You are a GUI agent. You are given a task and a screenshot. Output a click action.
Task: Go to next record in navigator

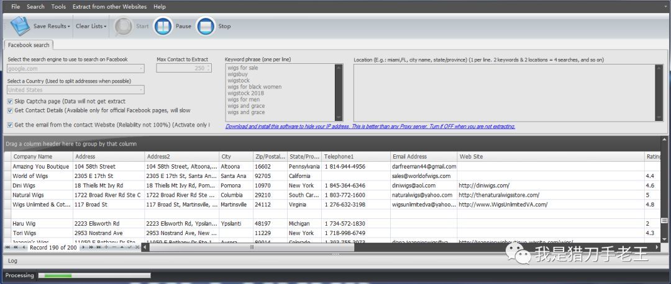click(83, 247)
